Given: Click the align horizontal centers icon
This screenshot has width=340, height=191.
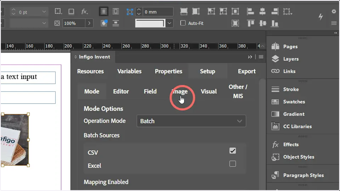Looking at the screenshot, I should (x=262, y=11).
